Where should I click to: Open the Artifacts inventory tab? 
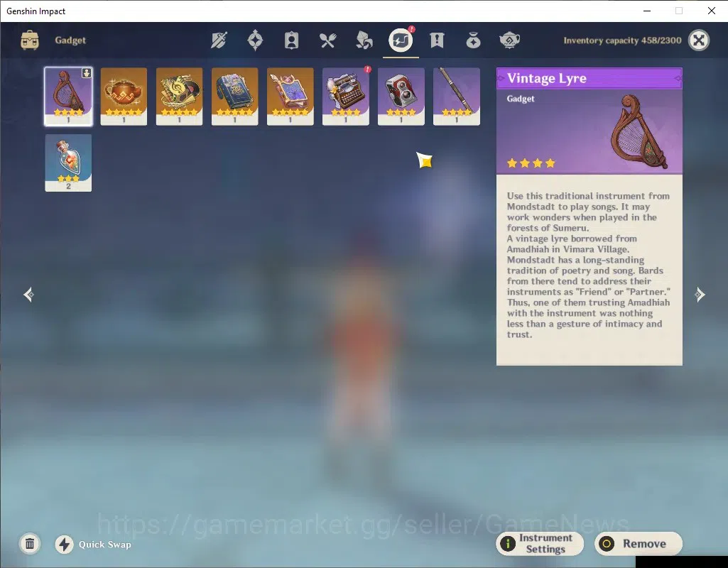[255, 40]
